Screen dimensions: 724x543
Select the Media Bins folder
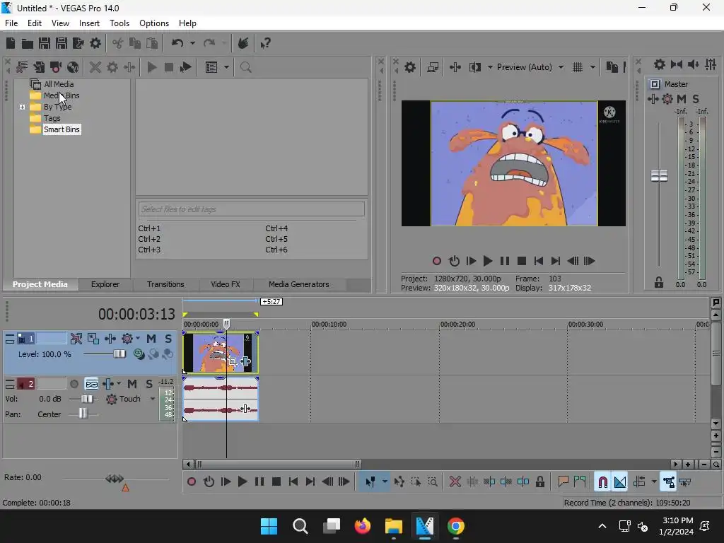pyautogui.click(x=55, y=95)
